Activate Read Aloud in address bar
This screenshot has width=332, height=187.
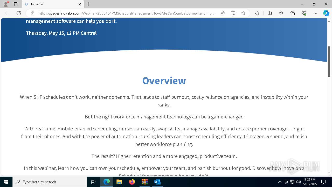pyautogui.click(x=223, y=13)
